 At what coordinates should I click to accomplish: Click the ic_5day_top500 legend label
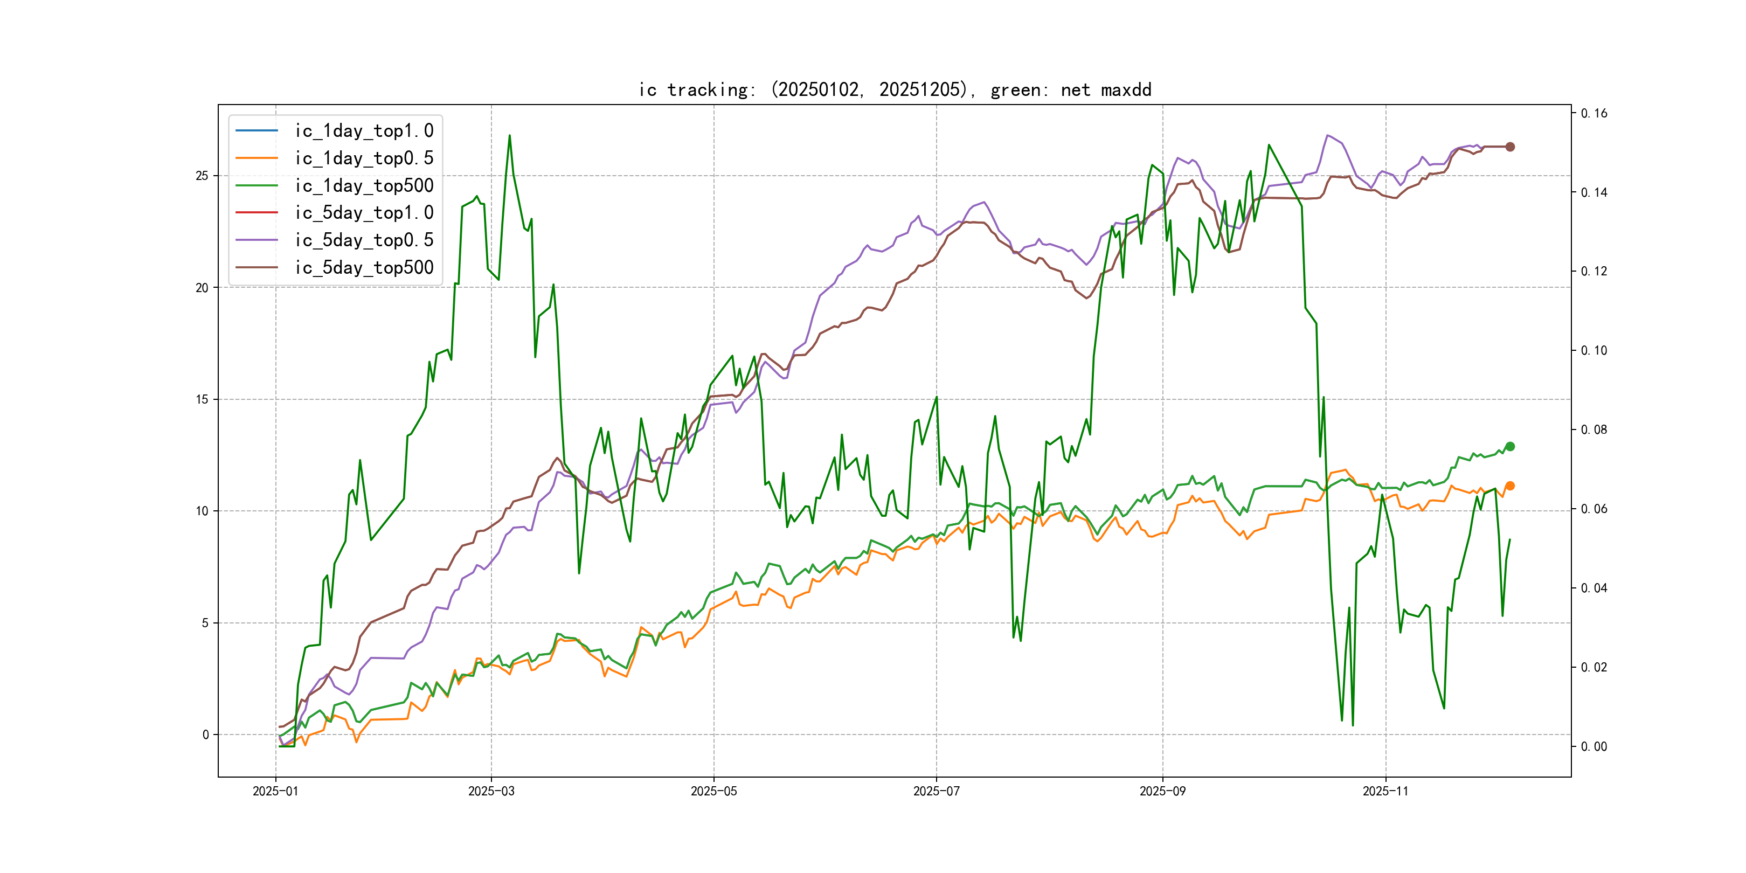[364, 268]
